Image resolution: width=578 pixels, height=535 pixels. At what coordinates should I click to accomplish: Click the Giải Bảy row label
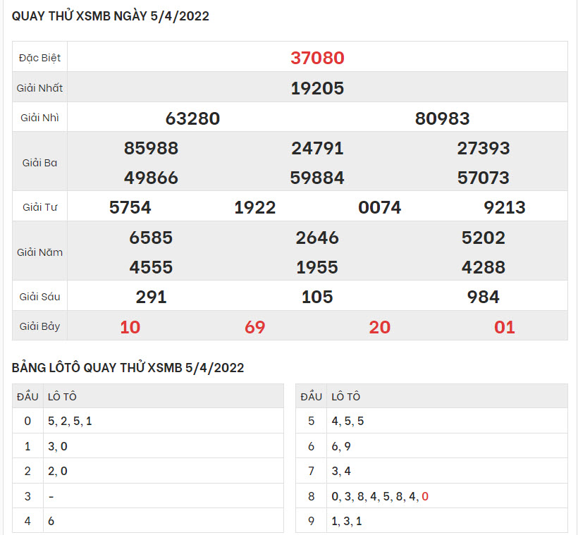[x=39, y=326]
